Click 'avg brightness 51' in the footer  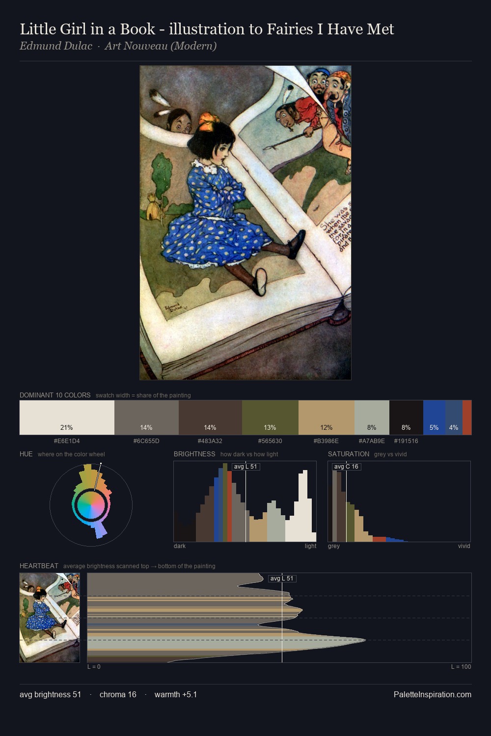51,694
